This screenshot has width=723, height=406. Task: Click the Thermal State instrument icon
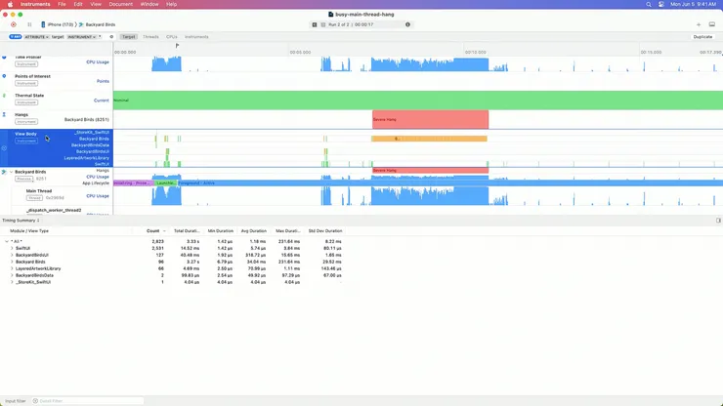(4, 96)
